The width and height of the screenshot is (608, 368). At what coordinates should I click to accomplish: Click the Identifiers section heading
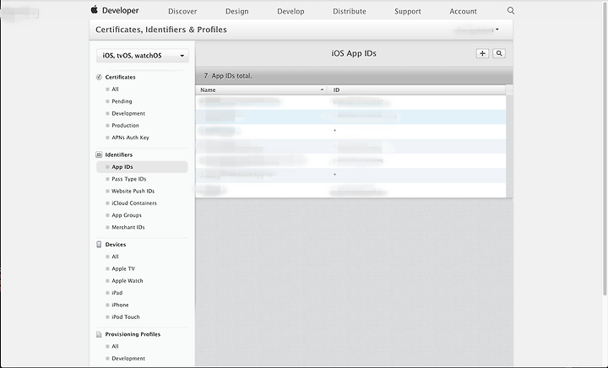click(x=119, y=154)
